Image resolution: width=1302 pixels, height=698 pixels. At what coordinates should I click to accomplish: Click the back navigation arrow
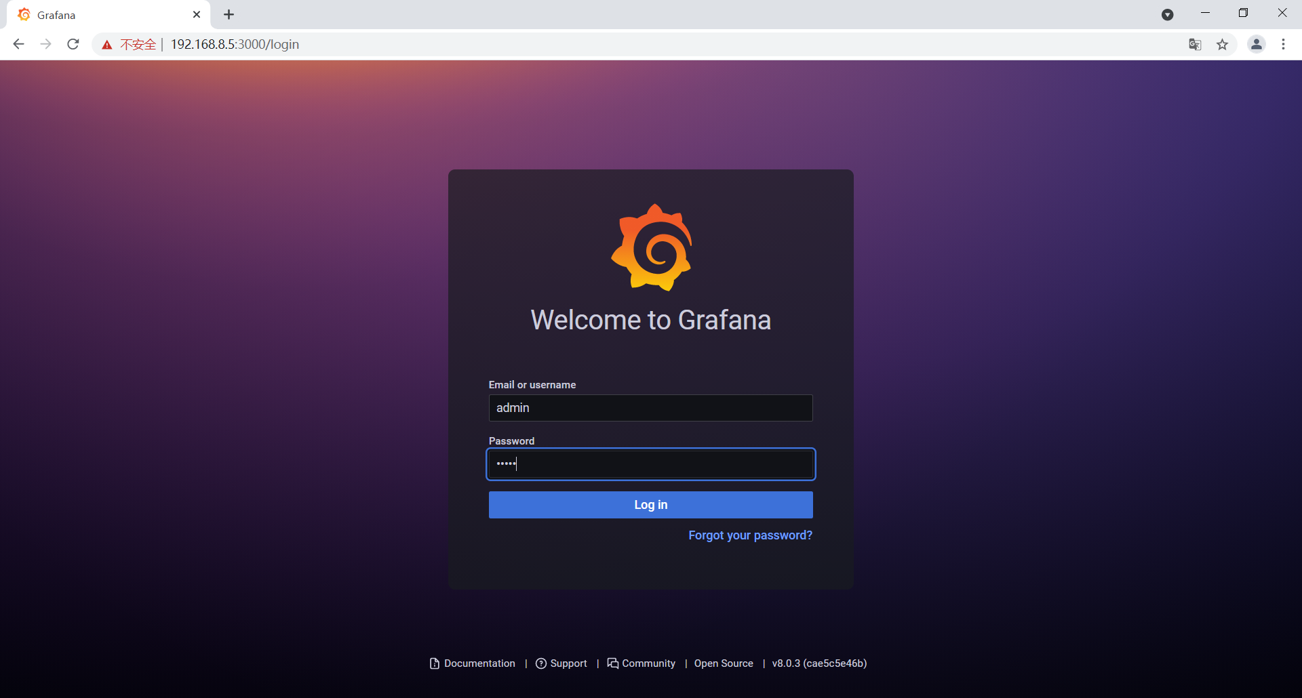pyautogui.click(x=18, y=44)
